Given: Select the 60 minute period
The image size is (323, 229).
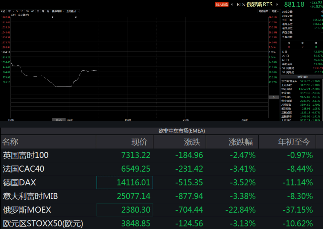Looking at the screenshot, I should [x=33, y=11].
